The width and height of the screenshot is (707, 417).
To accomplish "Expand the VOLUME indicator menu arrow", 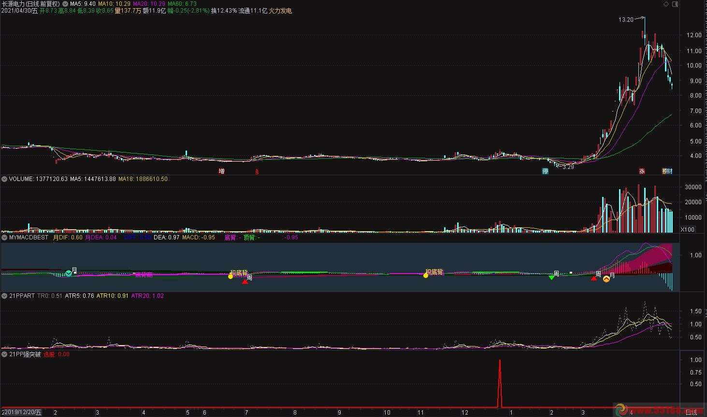I will pyautogui.click(x=4, y=179).
